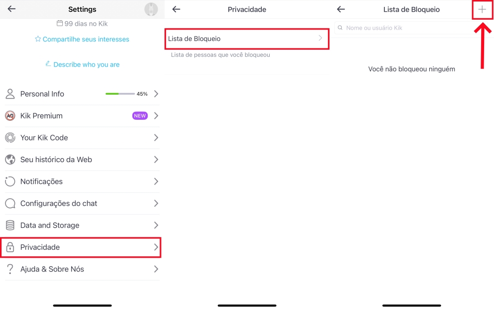Click the search magnifier icon
The height and width of the screenshot is (310, 494).
339,28
